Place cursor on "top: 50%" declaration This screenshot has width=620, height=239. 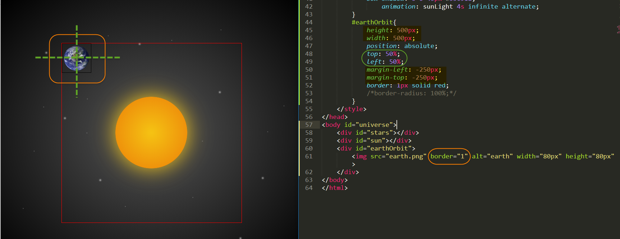coord(383,54)
